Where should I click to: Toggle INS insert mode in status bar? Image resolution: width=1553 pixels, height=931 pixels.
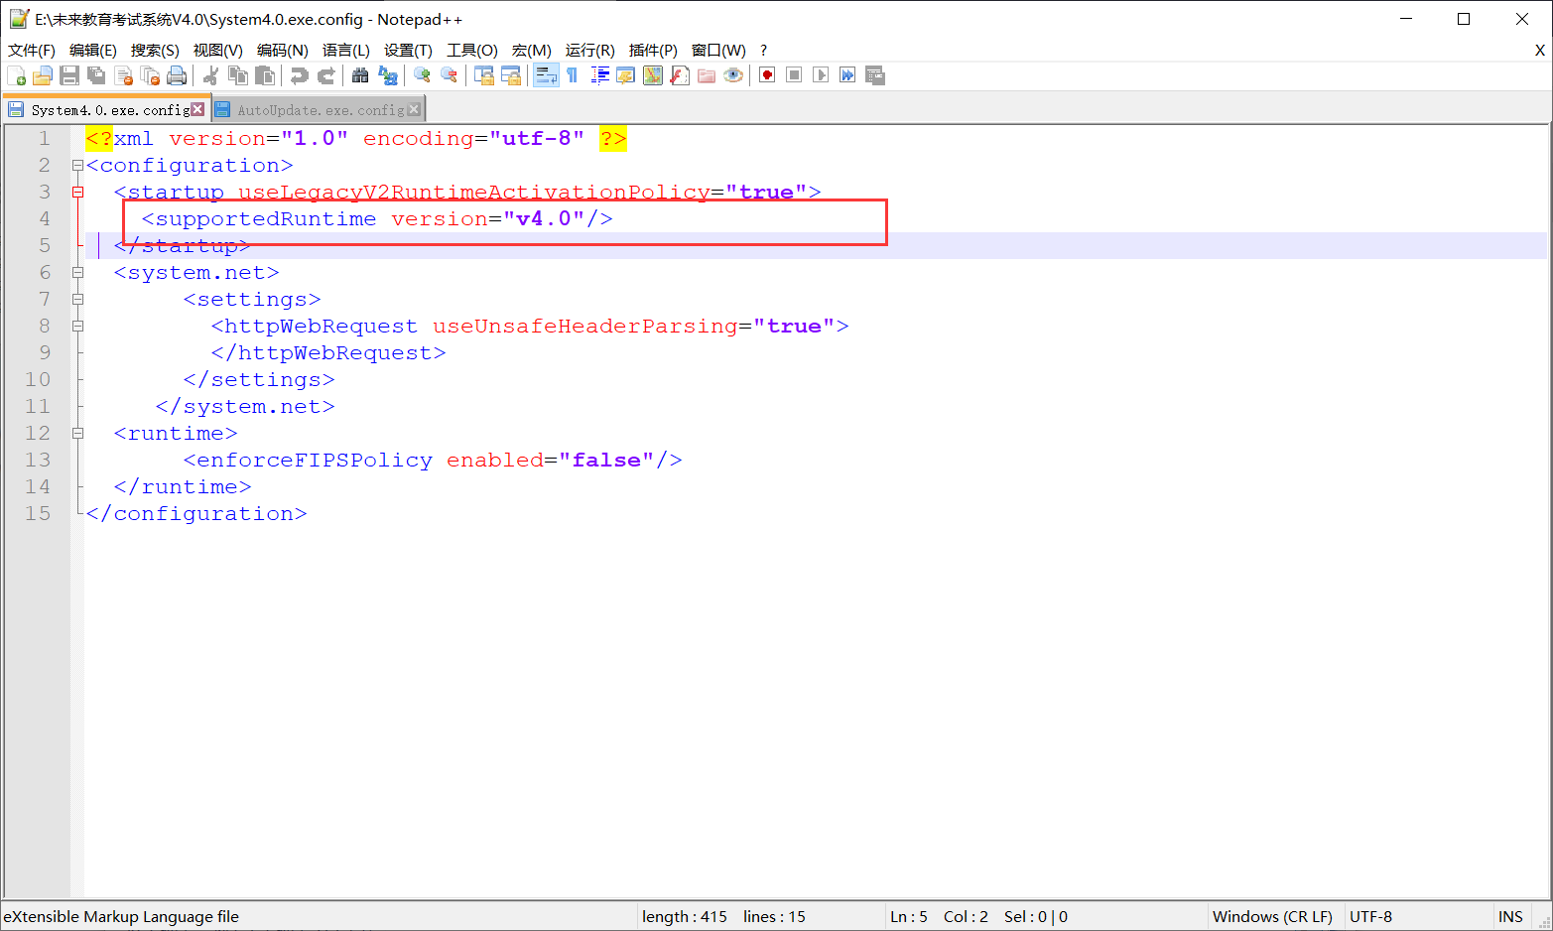(1510, 916)
